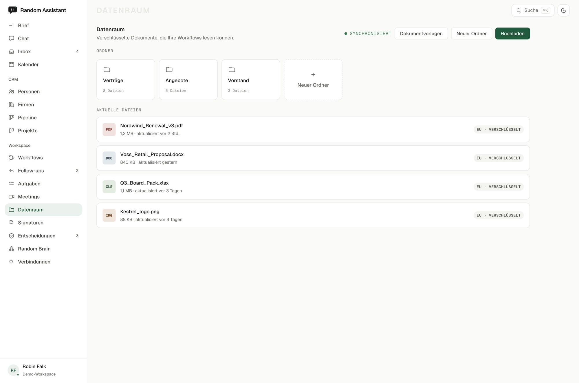Open the Angebote folder card
Screen dimensions: 579x383
tap(188, 80)
